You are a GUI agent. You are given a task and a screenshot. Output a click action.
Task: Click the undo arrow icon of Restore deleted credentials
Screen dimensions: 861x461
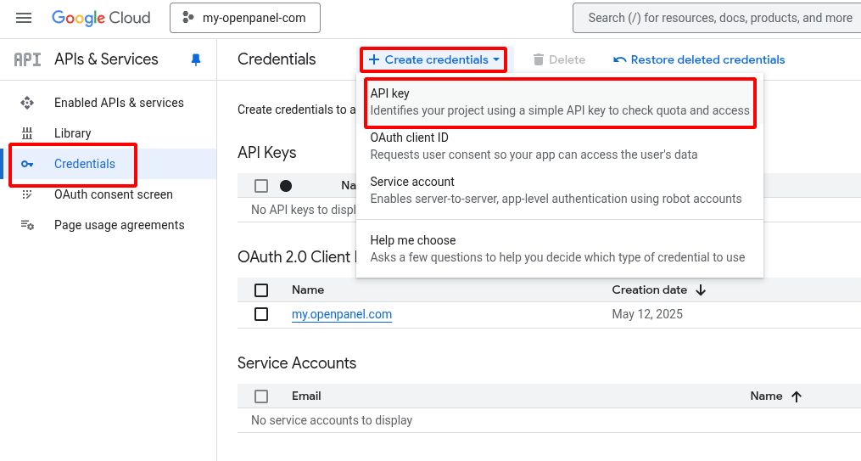coord(619,60)
